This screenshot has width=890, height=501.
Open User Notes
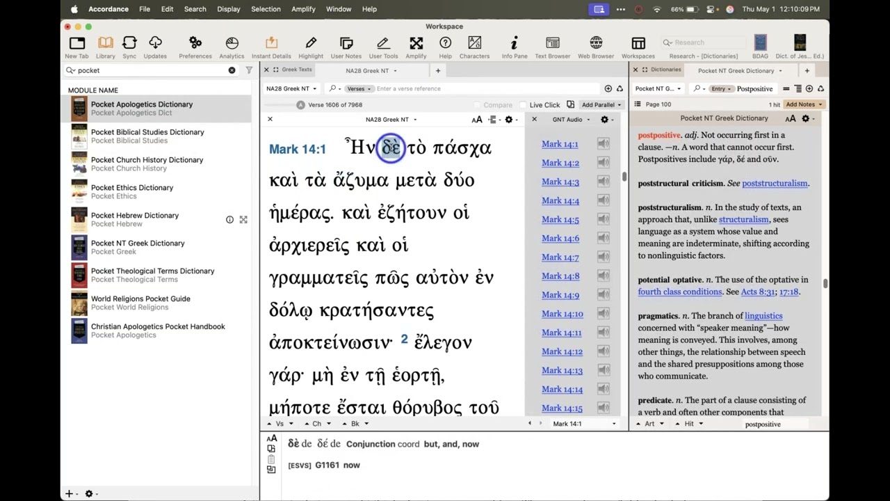pos(346,47)
